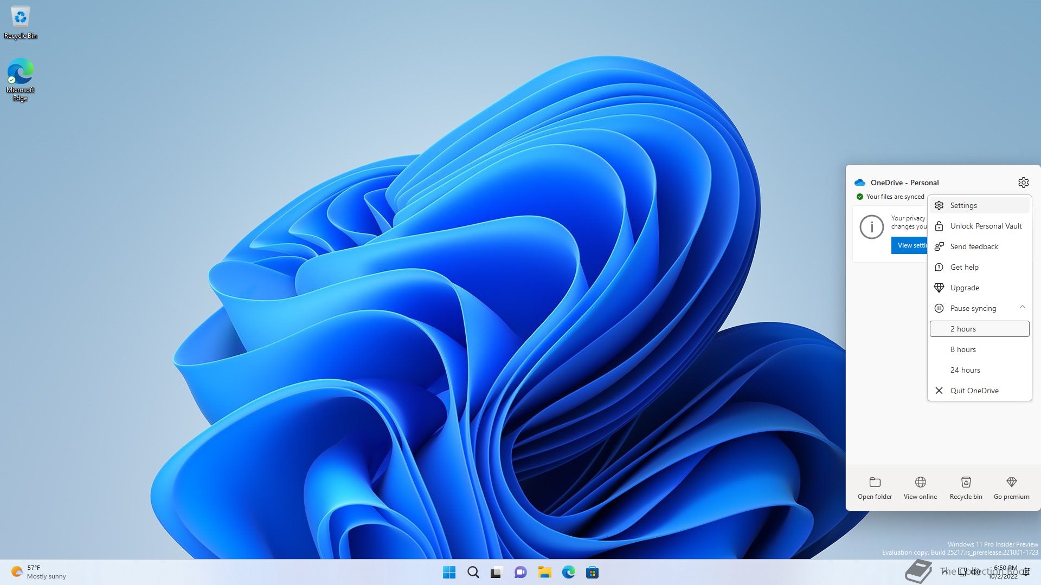1041x585 pixels.
Task: Click the View online globe icon
Action: click(920, 482)
